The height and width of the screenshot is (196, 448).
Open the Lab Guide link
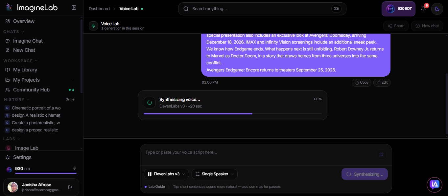[x=155, y=186]
